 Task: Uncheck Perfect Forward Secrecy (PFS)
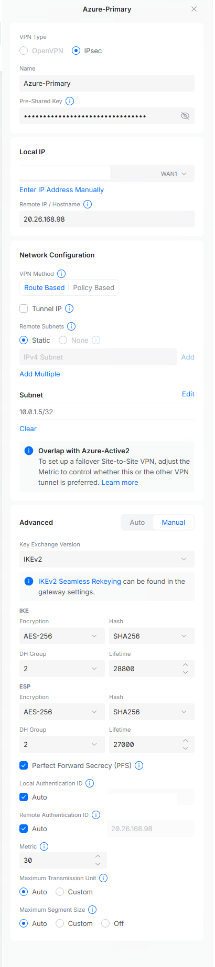click(x=24, y=765)
